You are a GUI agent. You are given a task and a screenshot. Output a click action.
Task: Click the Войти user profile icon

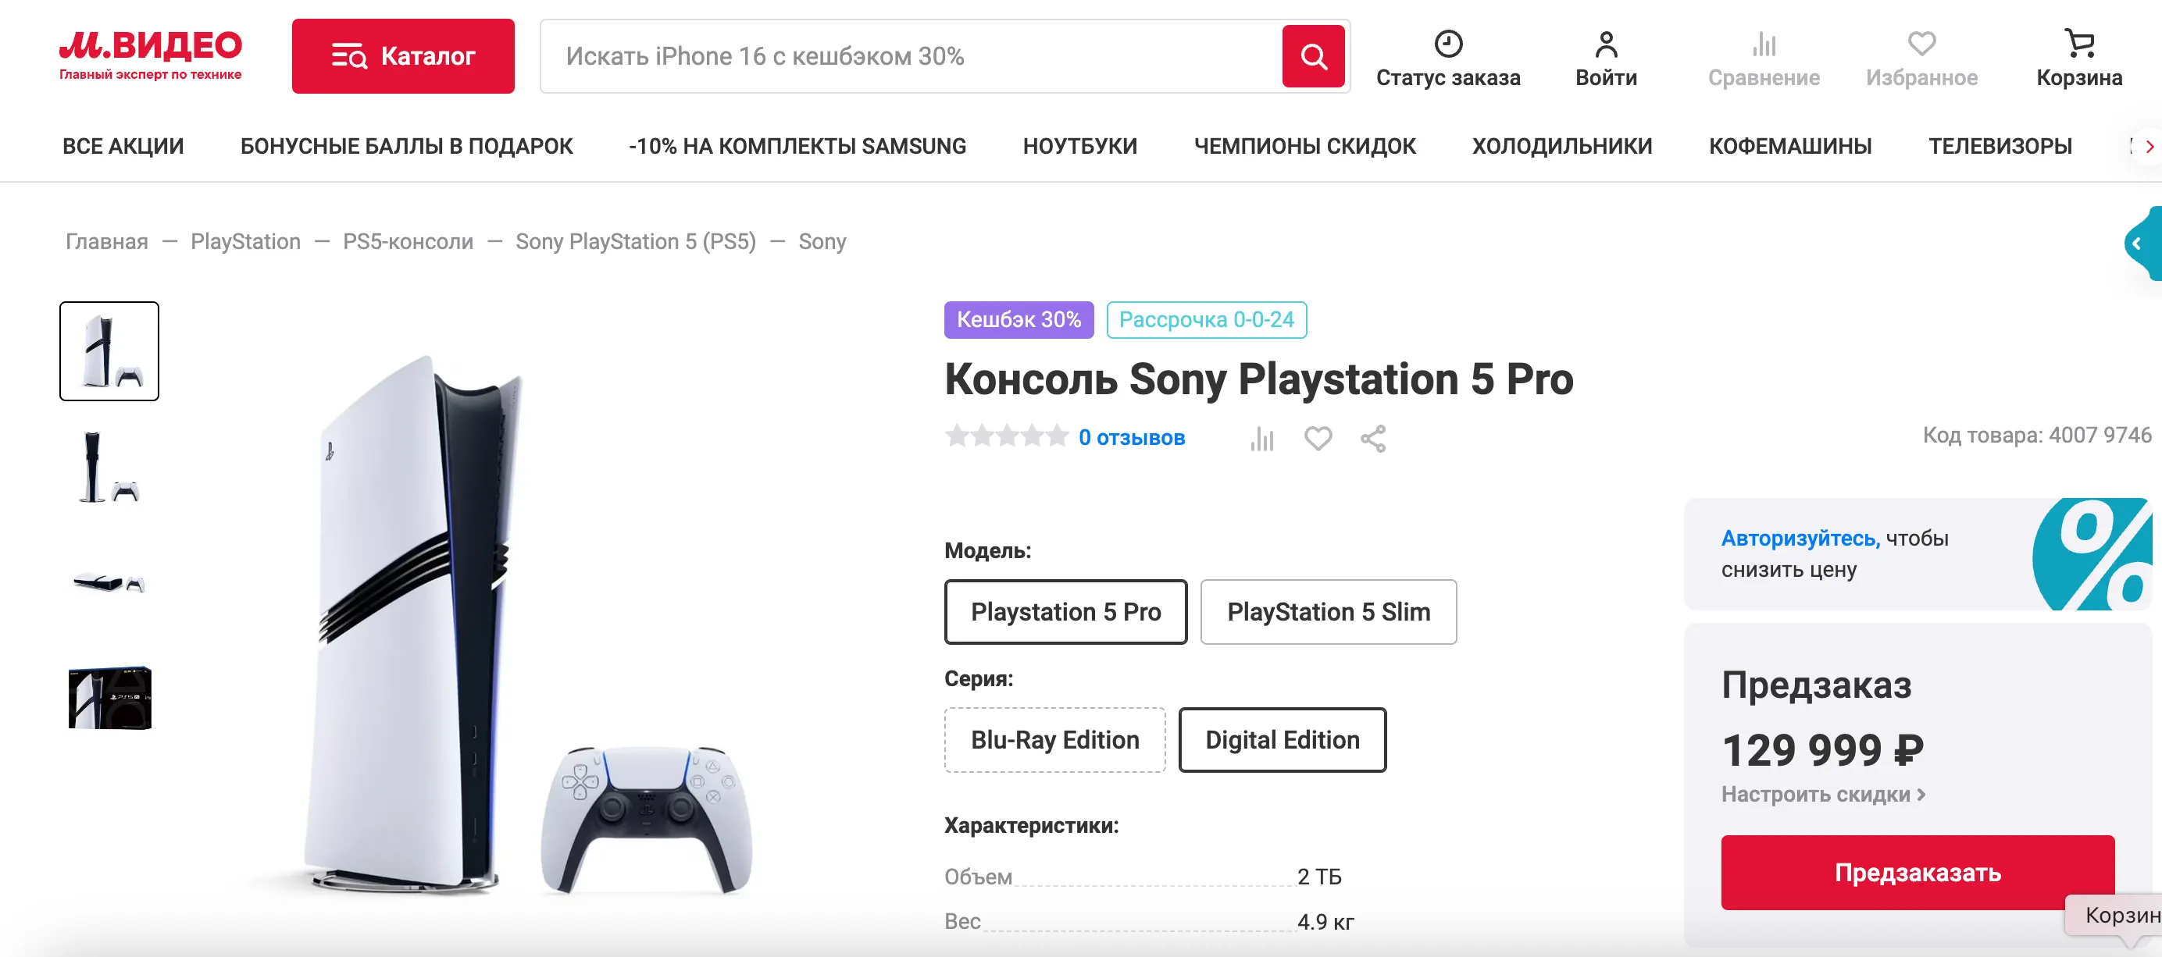[x=1606, y=44]
